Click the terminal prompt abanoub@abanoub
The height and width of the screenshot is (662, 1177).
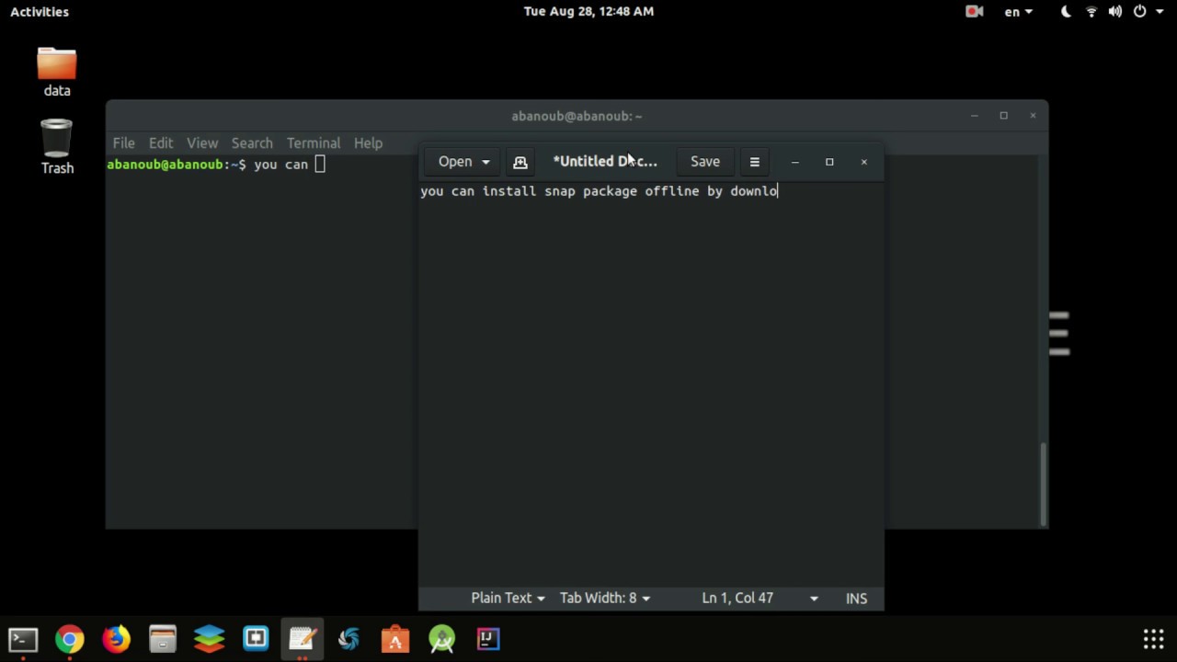click(x=165, y=165)
